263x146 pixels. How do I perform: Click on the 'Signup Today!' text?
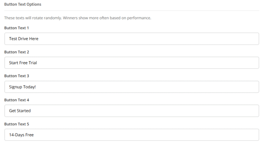click(x=22, y=87)
